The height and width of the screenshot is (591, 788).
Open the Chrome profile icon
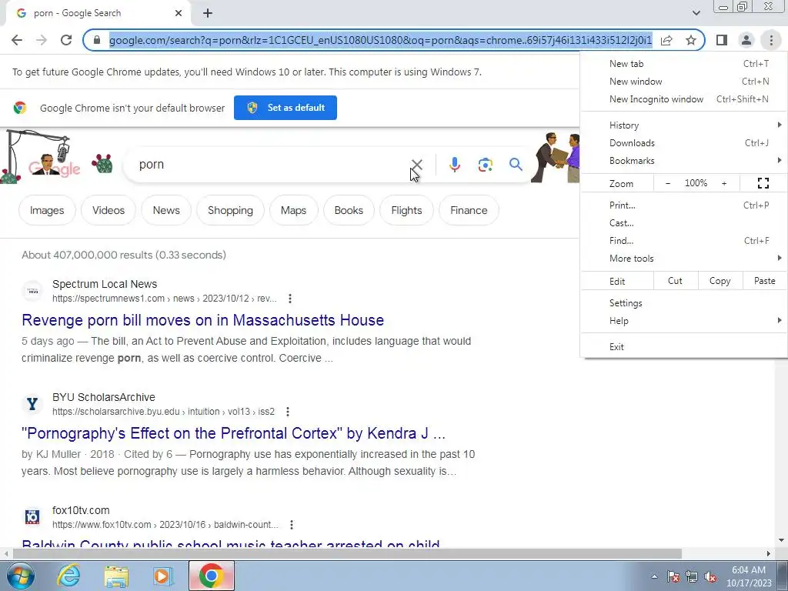(746, 40)
